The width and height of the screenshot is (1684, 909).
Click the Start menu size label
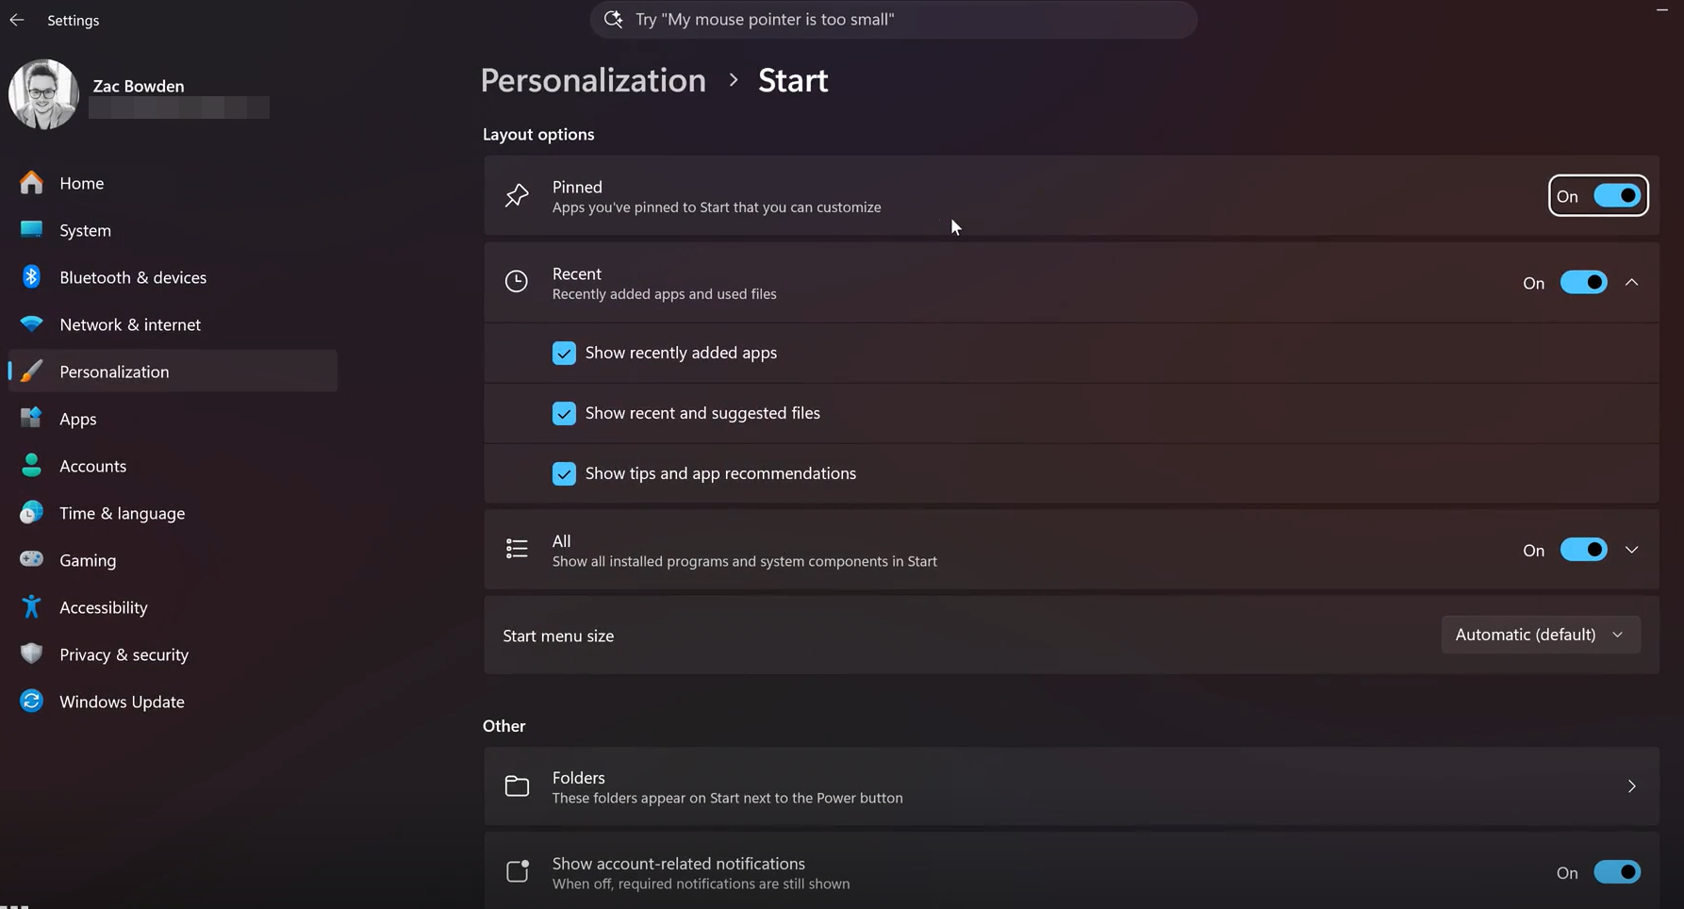558,636
